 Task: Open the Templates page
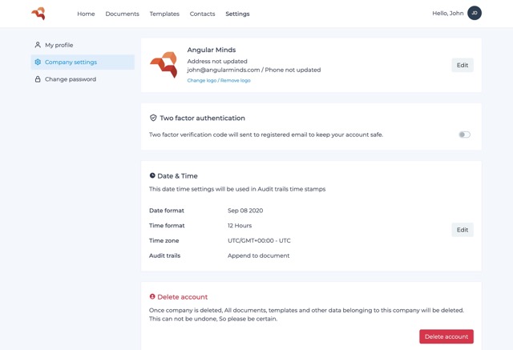(x=164, y=14)
